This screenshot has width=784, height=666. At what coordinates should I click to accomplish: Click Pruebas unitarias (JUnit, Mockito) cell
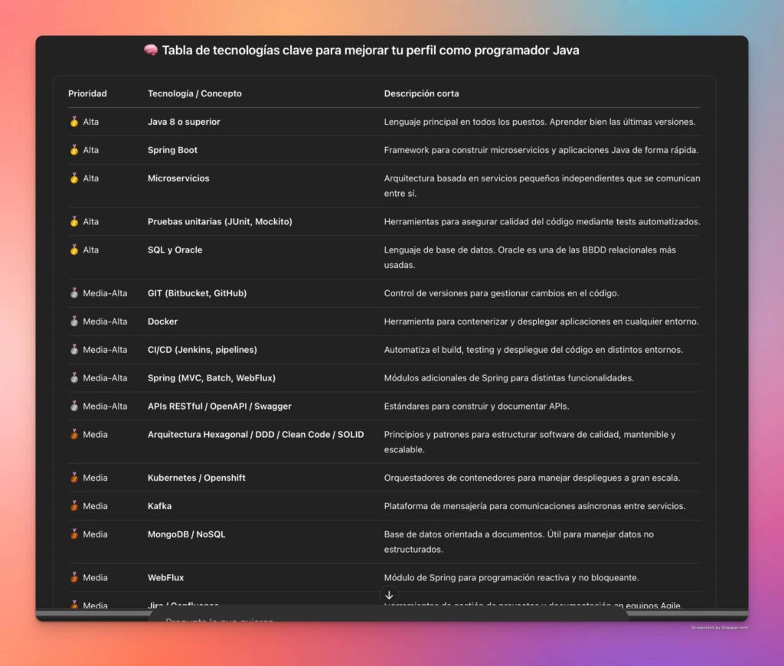coord(220,221)
